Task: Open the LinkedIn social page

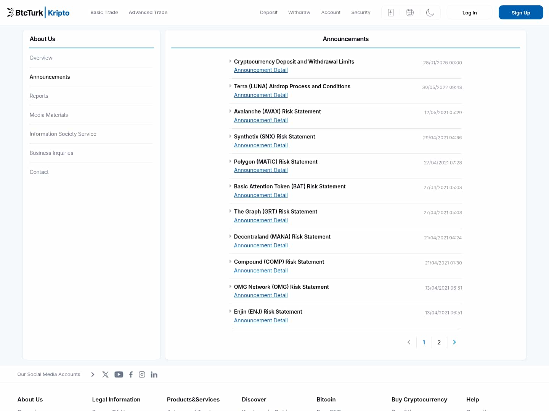Action: 154,374
